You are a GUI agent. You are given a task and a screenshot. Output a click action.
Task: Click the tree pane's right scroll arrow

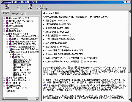point(37,98)
